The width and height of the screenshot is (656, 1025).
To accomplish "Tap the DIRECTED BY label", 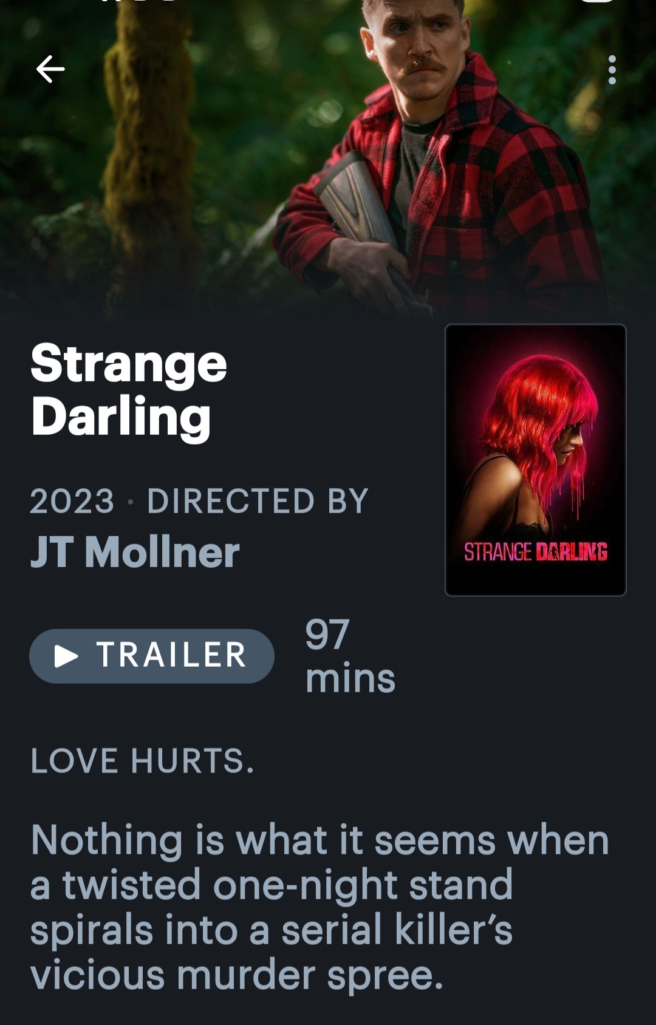I will click(x=258, y=501).
